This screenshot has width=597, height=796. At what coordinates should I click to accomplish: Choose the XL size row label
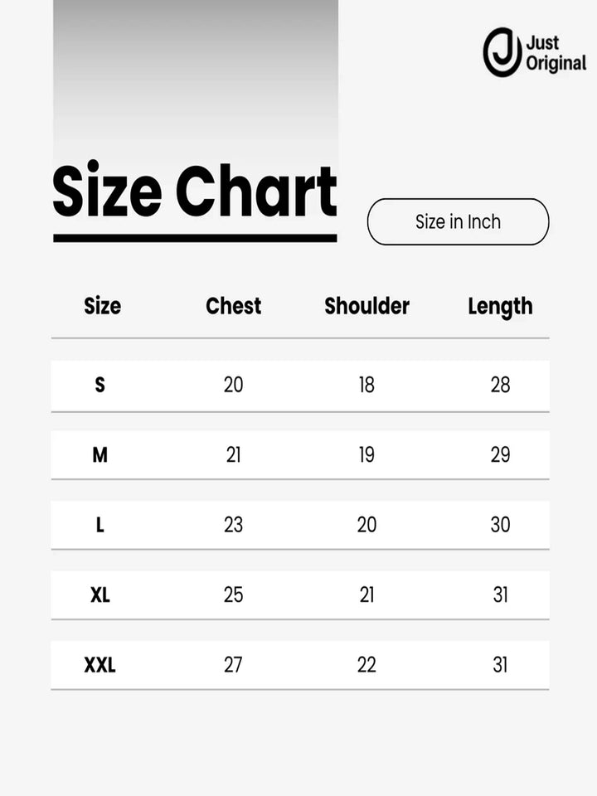(x=100, y=595)
